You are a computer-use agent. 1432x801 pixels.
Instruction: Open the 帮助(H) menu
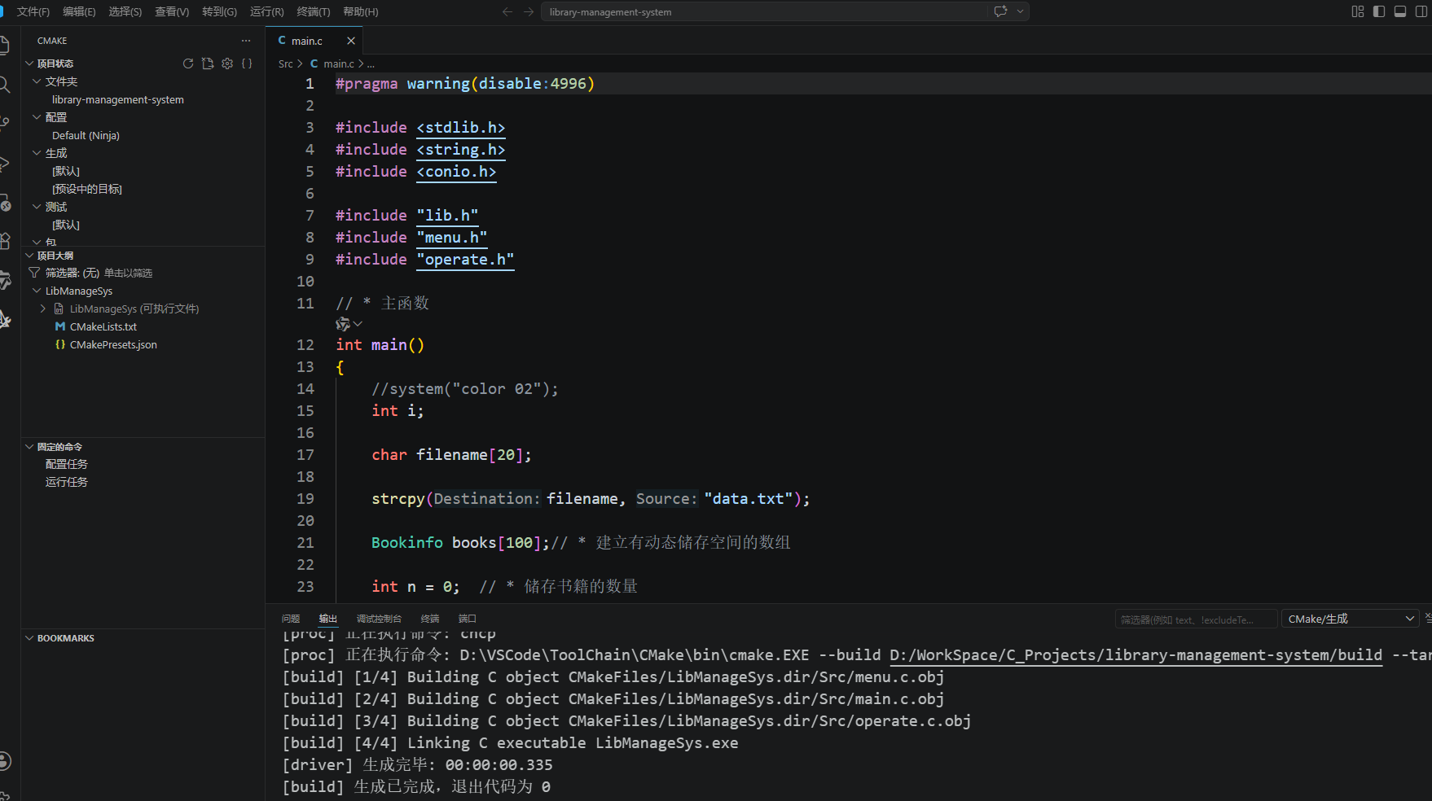click(361, 11)
